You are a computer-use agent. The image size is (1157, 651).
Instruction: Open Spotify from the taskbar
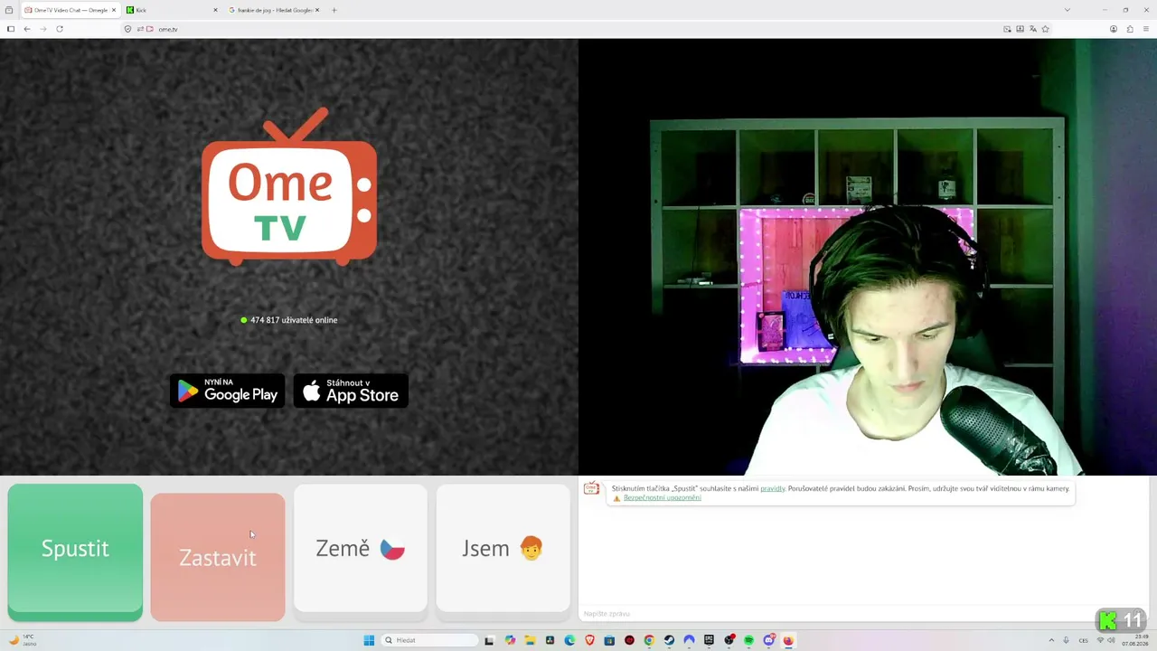tap(748, 640)
